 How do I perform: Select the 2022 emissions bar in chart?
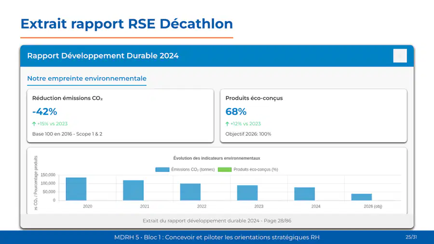(190, 192)
